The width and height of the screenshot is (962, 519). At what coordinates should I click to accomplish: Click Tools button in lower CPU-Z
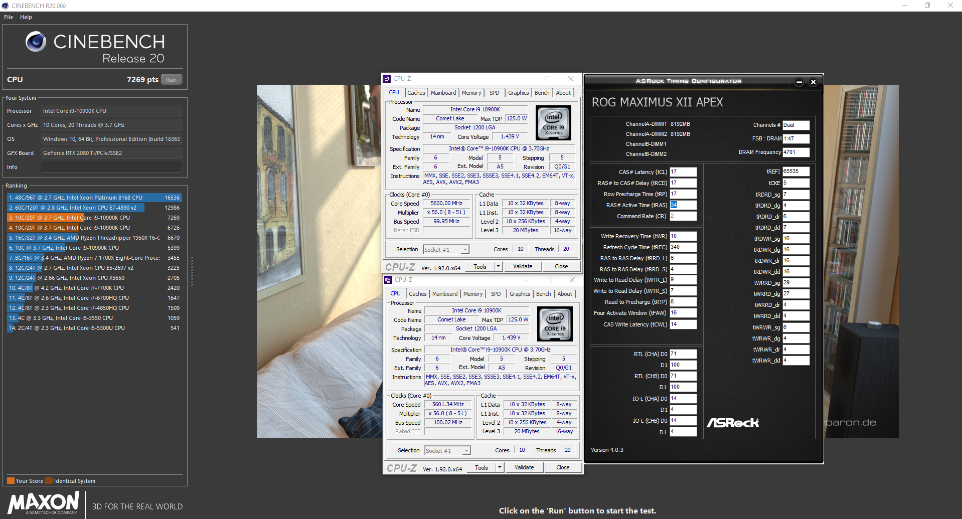pos(482,467)
